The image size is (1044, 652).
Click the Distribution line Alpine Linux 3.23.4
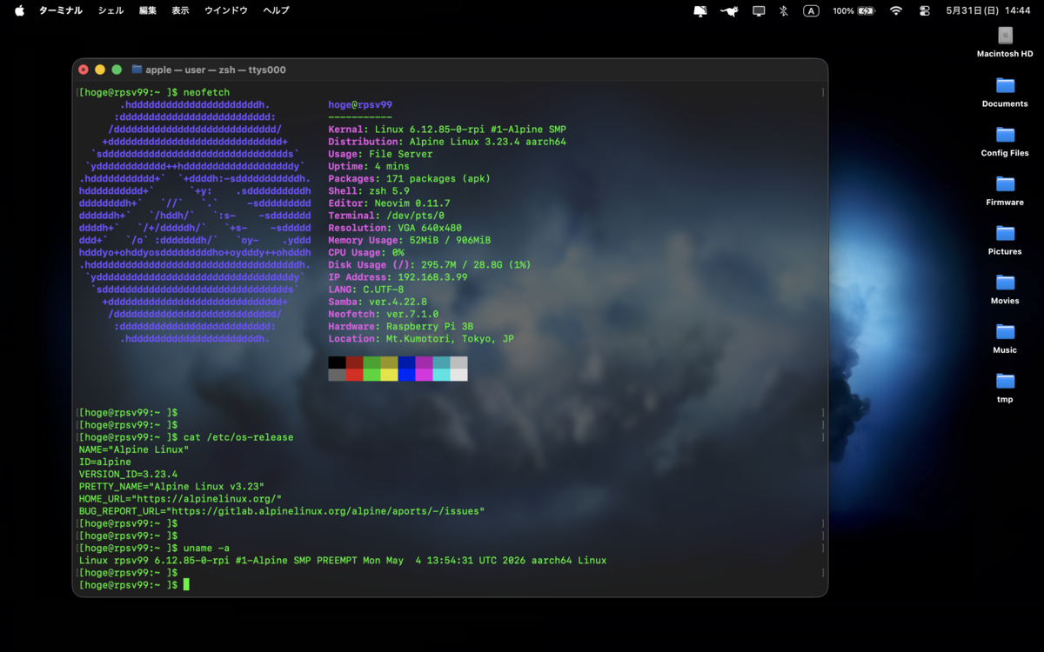[447, 142]
